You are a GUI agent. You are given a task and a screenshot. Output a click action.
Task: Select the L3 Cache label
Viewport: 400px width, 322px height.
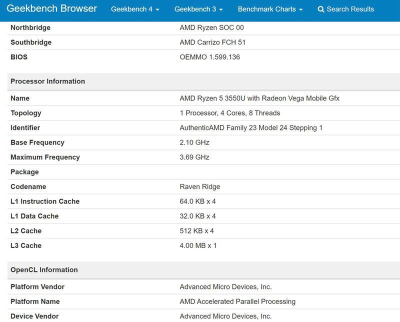(26, 245)
